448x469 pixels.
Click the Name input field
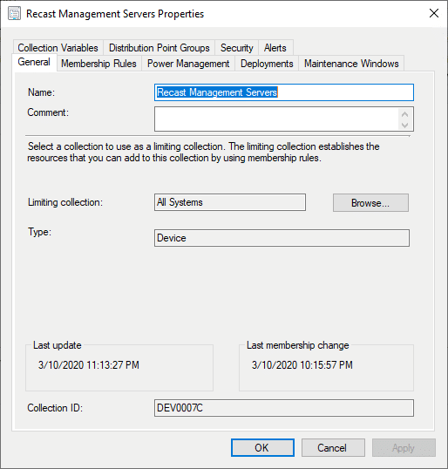pos(284,92)
